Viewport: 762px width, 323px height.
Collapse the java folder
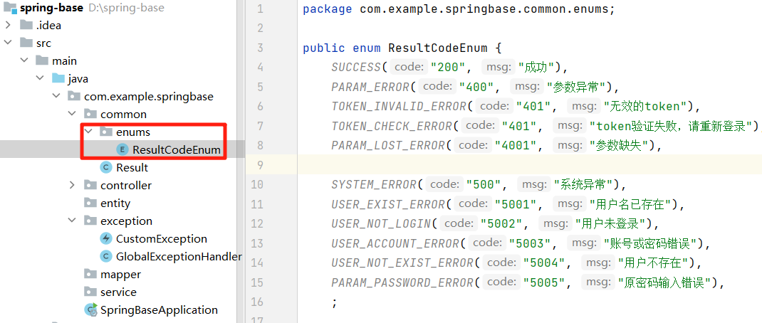41,79
